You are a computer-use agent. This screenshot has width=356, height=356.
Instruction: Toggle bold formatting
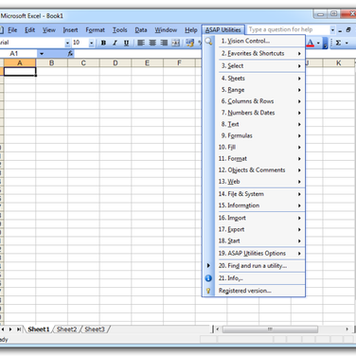coord(103,43)
